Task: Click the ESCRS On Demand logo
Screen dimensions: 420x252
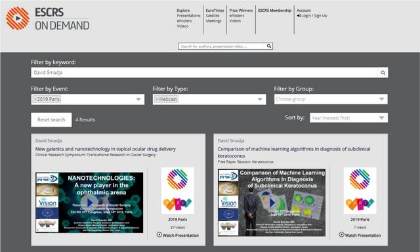Action: [48, 18]
